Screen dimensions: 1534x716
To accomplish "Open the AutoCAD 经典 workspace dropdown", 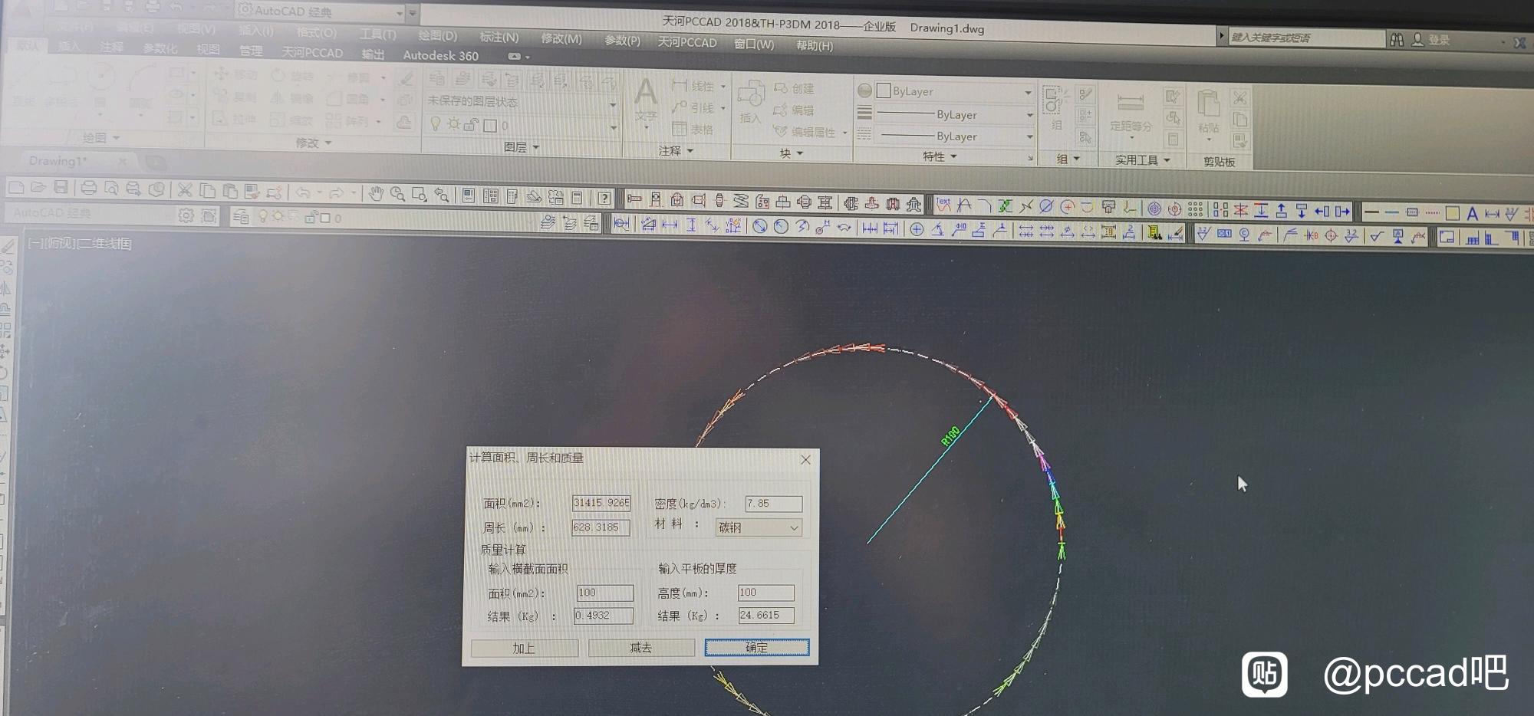I will tap(320, 11).
